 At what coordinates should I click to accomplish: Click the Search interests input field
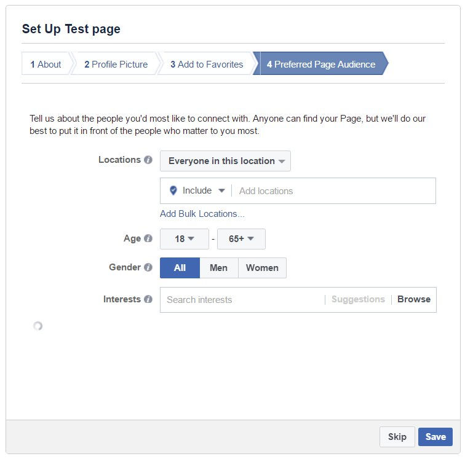coord(242,300)
